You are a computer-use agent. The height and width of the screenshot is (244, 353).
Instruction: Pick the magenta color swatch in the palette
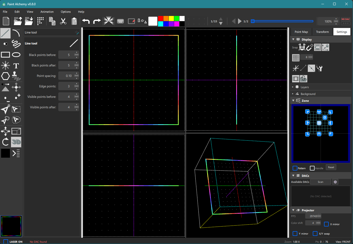(x=177, y=24)
